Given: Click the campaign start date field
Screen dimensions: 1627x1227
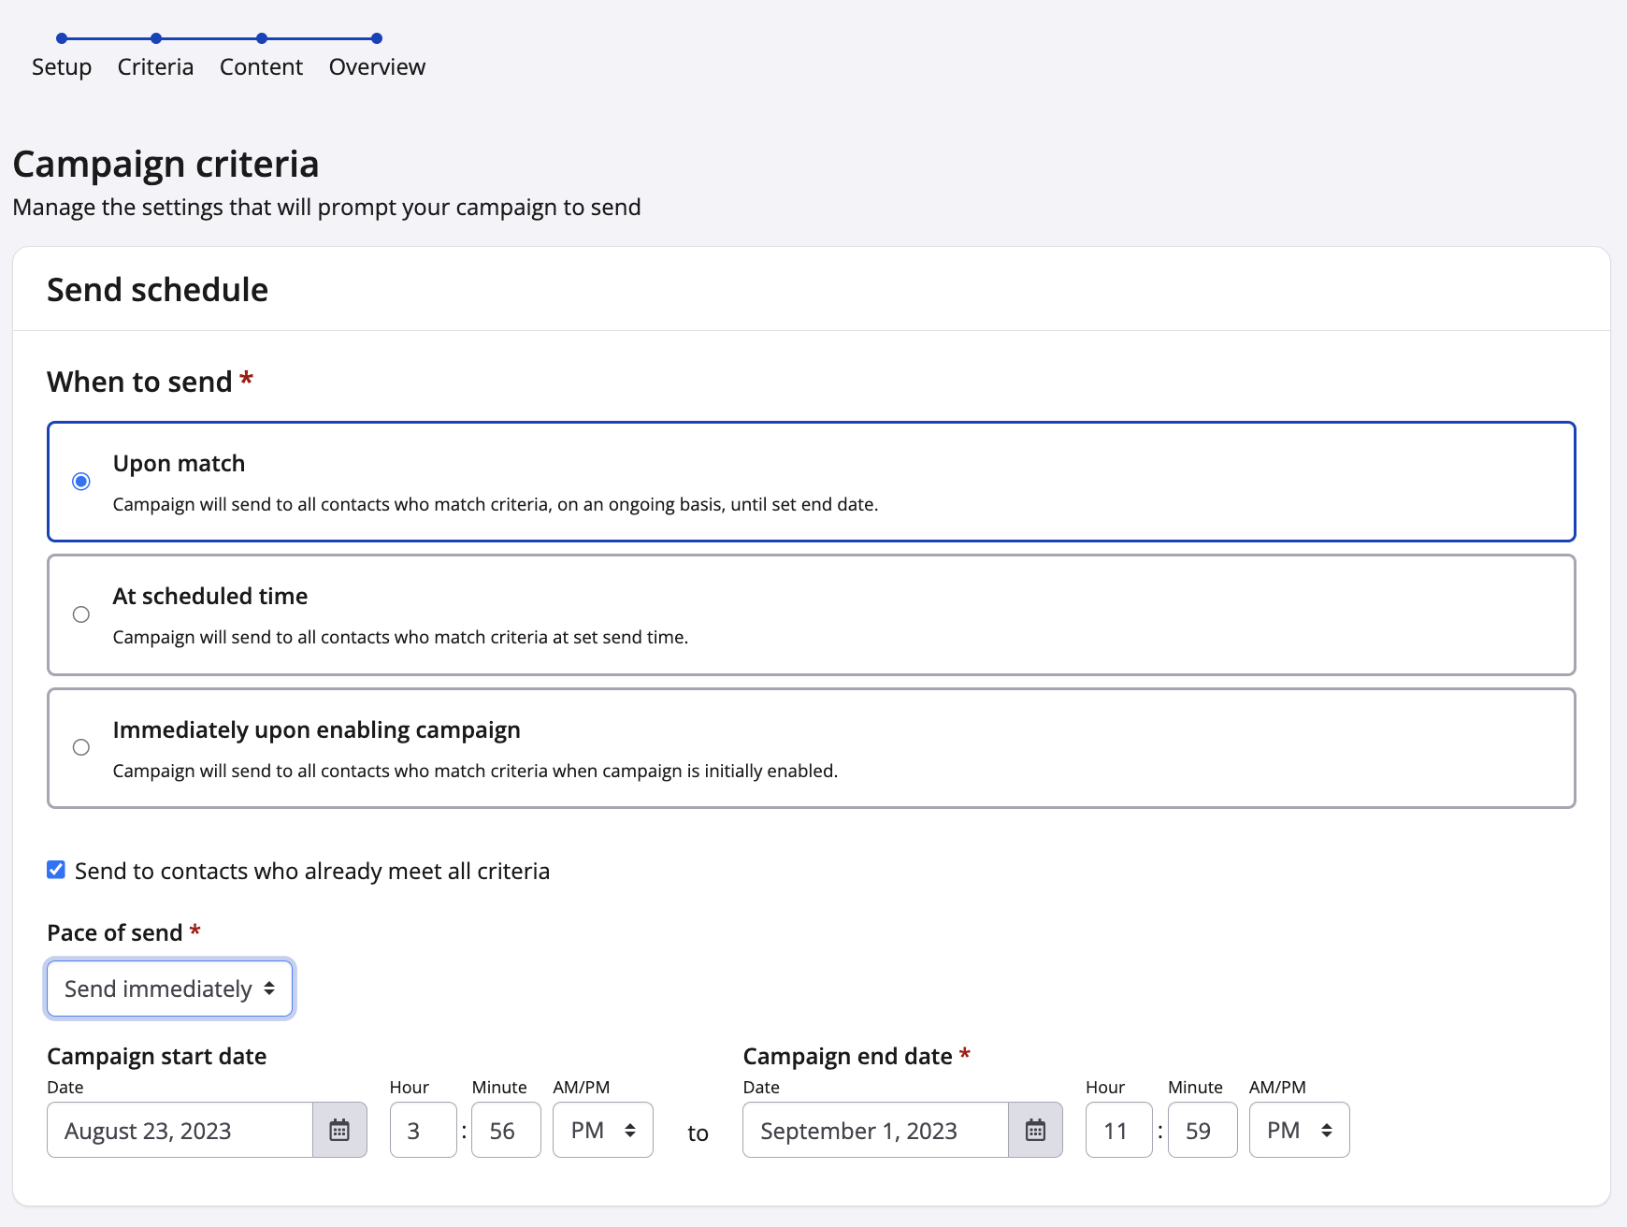Looking at the screenshot, I should (x=180, y=1130).
